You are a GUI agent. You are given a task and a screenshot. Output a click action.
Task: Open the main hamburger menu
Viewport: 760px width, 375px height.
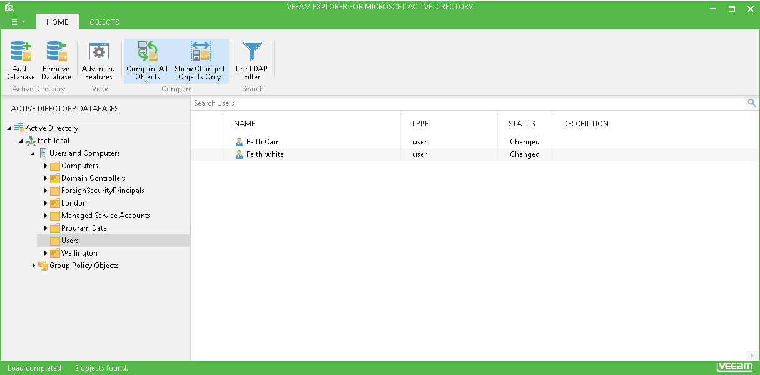click(18, 22)
